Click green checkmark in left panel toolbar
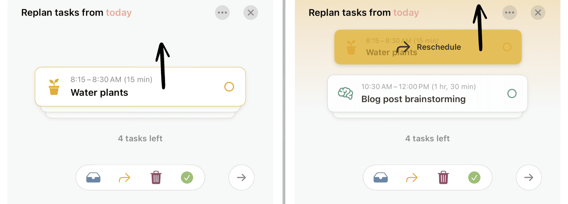 click(x=187, y=178)
